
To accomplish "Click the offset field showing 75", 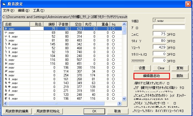I will click(159, 34).
